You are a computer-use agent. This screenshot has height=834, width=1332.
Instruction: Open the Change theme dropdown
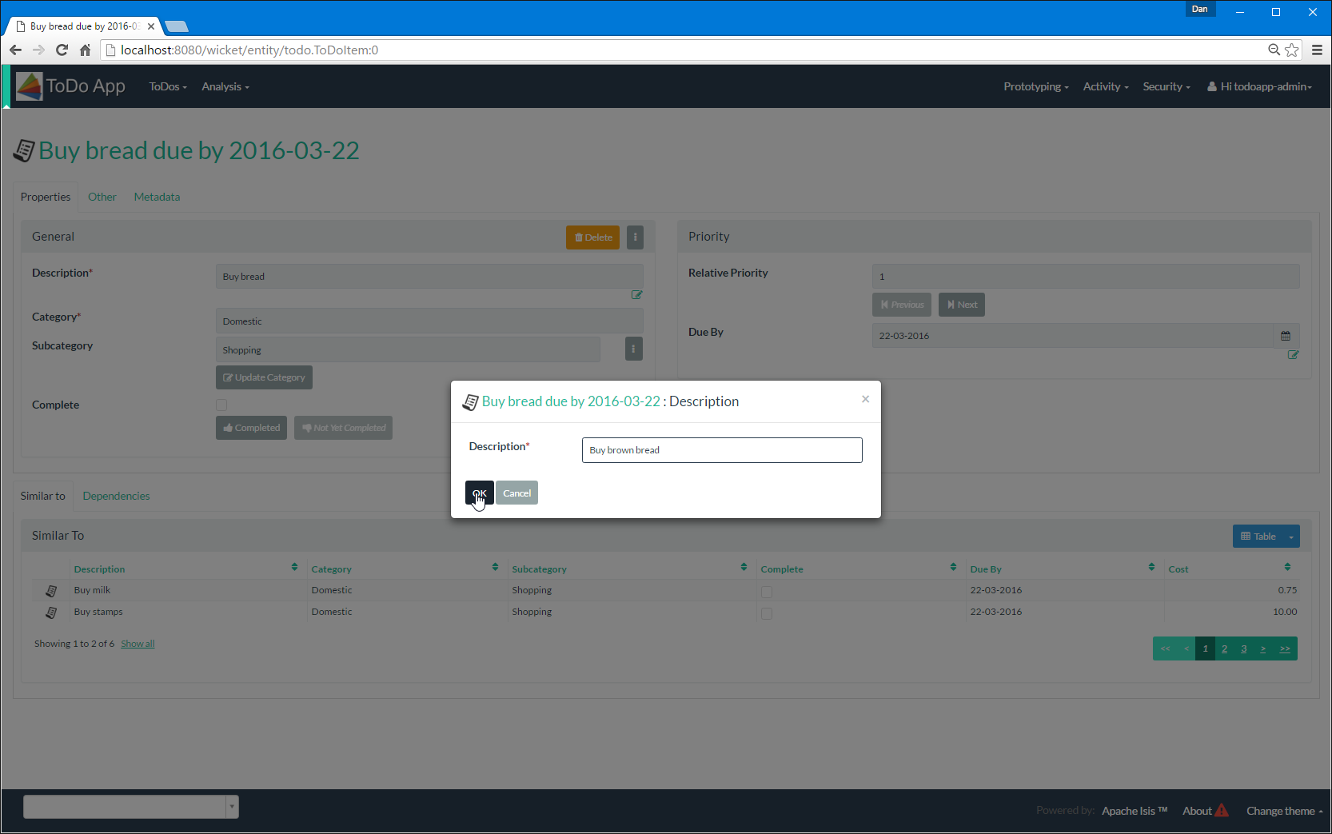(1284, 811)
